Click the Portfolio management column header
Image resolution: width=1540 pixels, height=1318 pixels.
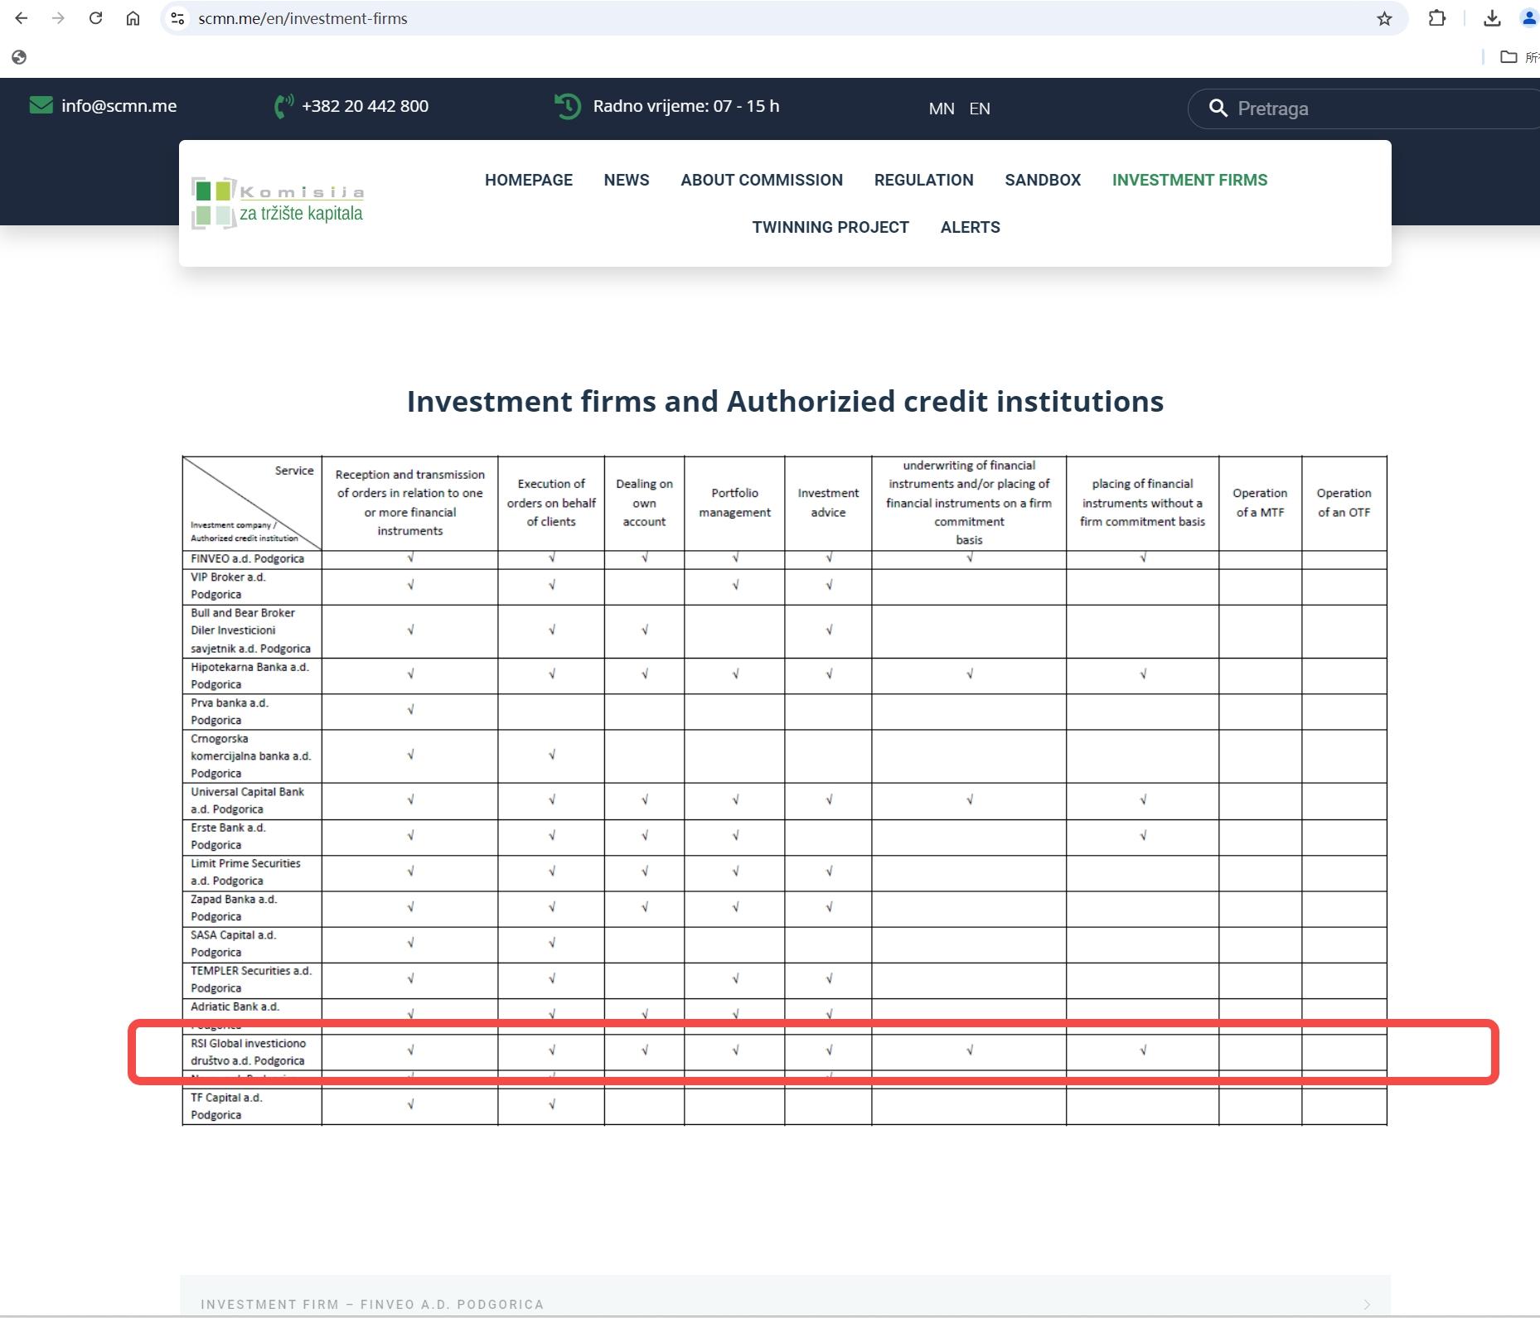(734, 503)
